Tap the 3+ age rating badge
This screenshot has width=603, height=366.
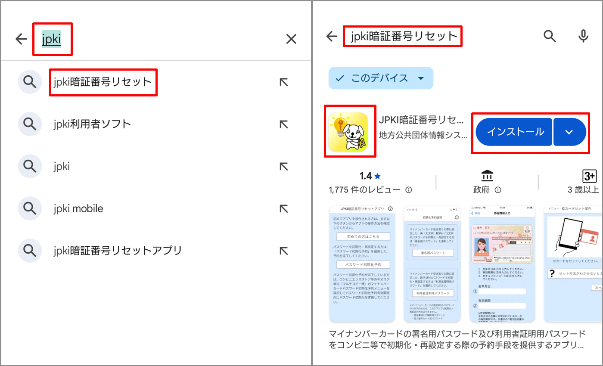(589, 177)
